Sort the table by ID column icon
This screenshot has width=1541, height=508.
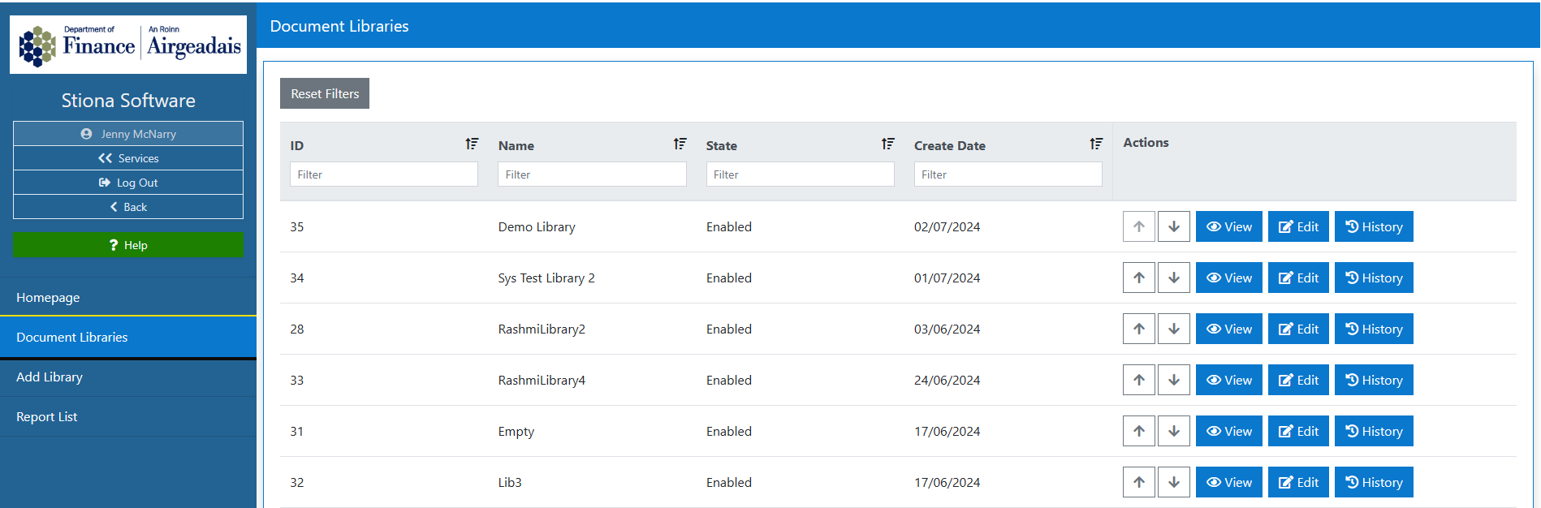pyautogui.click(x=472, y=144)
